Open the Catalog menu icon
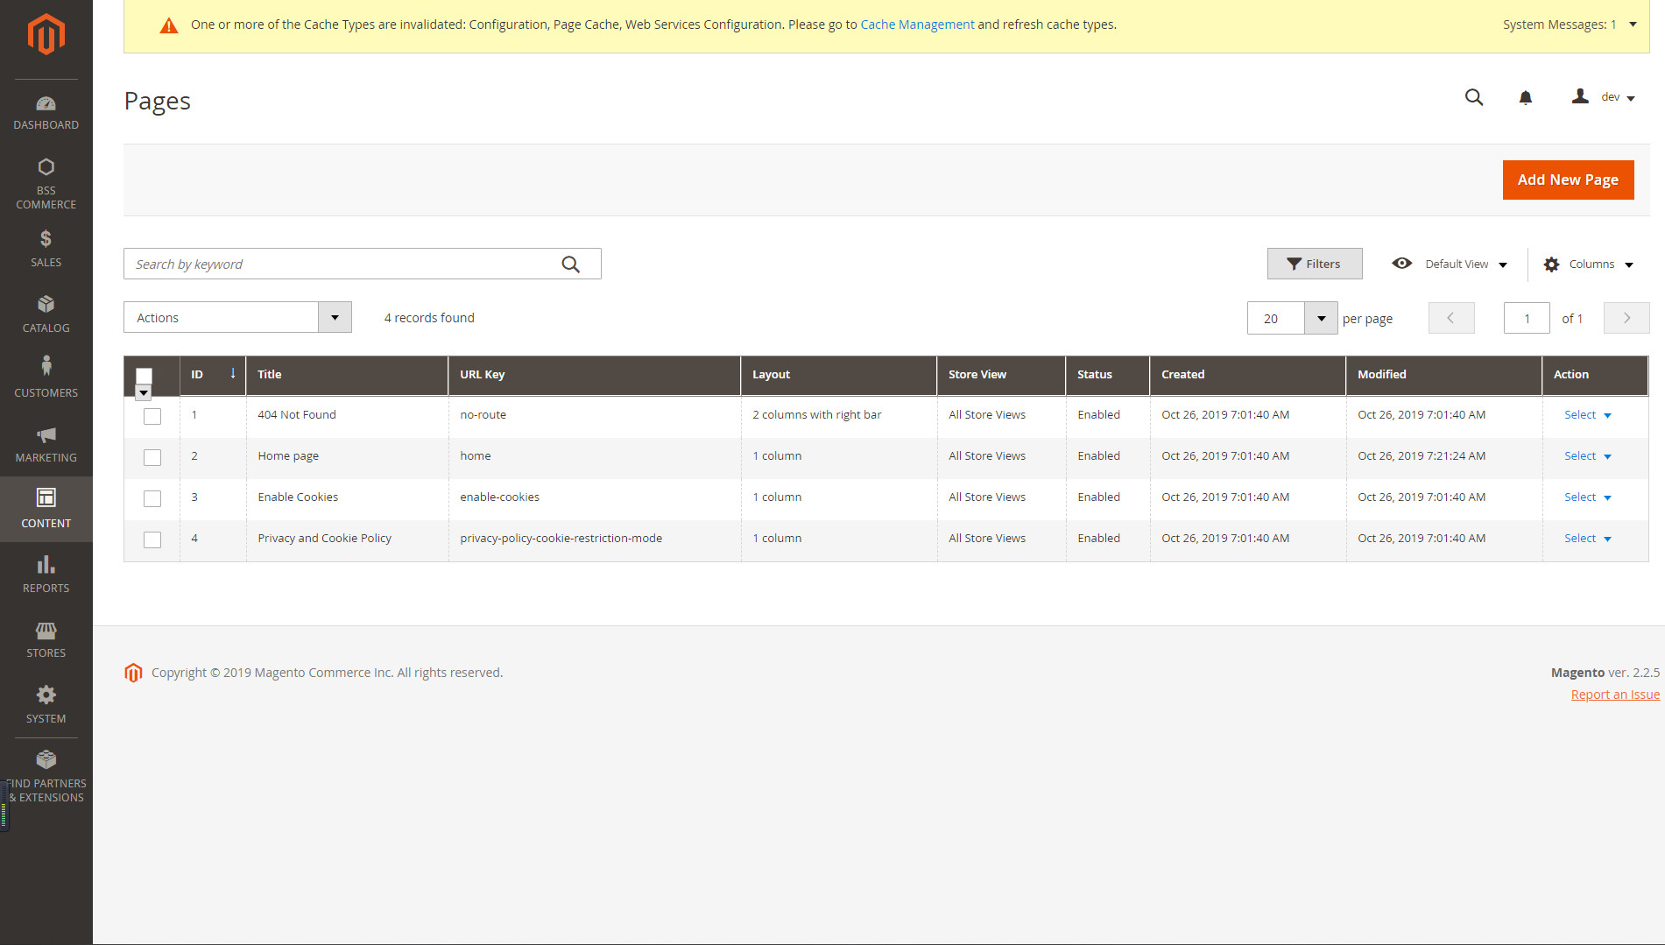 (46, 313)
